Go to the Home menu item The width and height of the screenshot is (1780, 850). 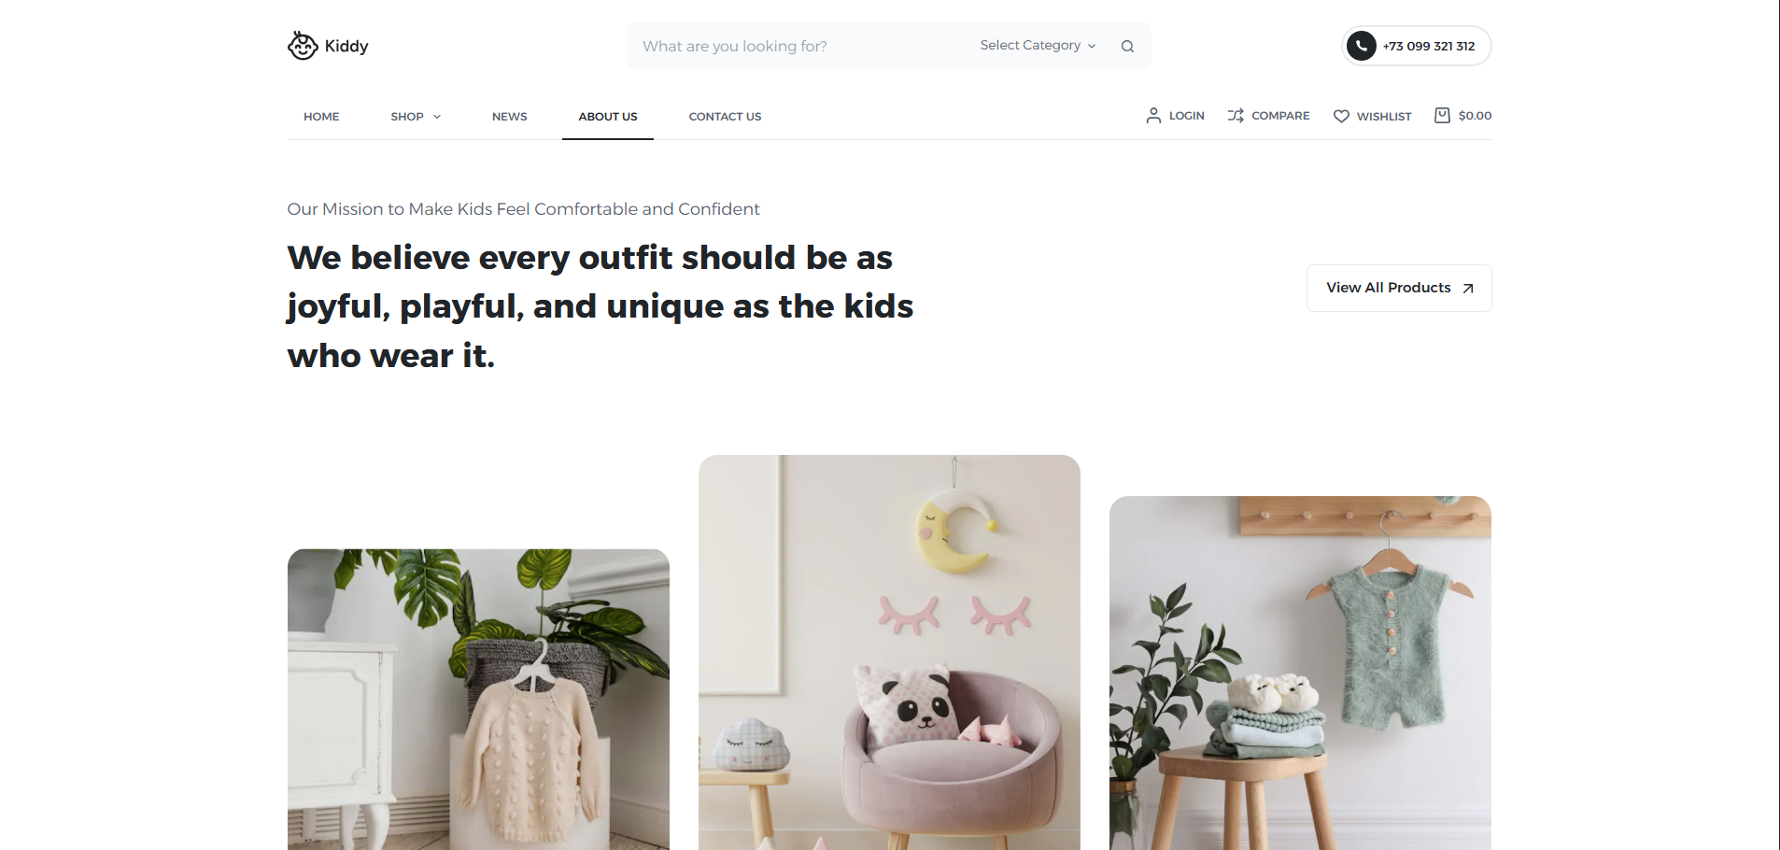[x=321, y=117]
